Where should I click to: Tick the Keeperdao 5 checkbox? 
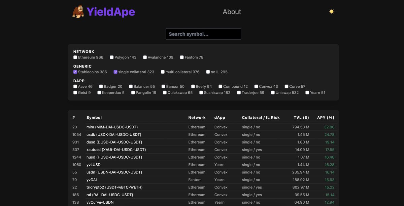pos(99,92)
